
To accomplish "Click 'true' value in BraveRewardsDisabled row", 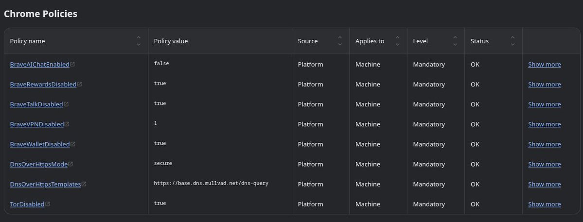I will [x=160, y=84].
